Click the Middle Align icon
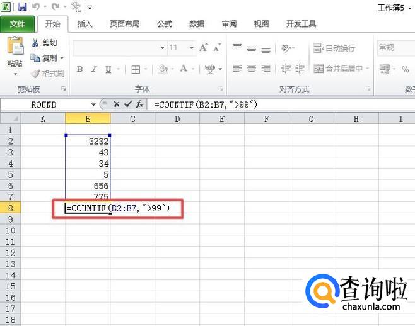This screenshot has height=326, width=415. coord(252,48)
